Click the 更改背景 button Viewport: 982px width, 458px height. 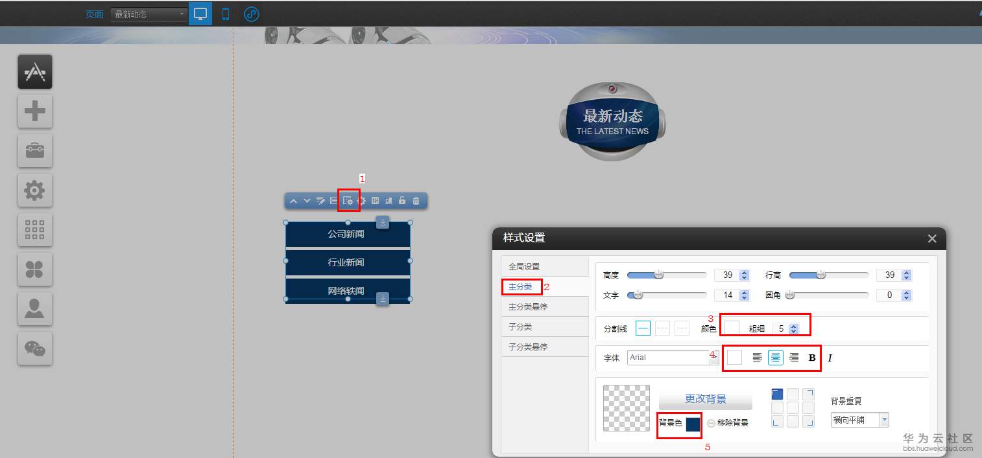click(706, 398)
